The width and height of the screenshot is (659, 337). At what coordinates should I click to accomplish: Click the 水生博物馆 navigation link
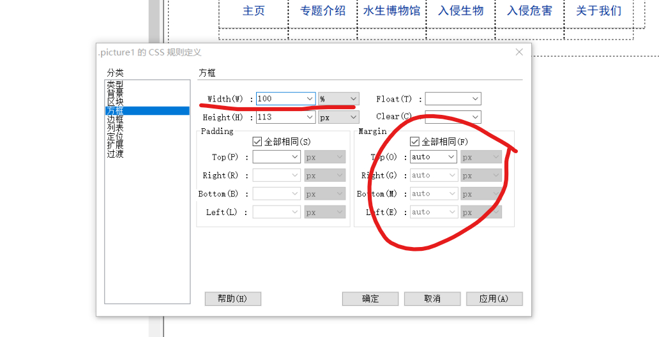(391, 10)
